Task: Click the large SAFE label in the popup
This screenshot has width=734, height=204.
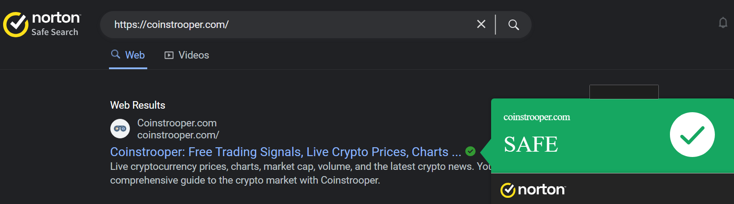Action: (531, 144)
